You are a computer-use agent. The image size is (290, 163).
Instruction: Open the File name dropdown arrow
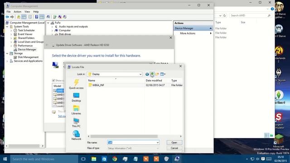coord(158,143)
